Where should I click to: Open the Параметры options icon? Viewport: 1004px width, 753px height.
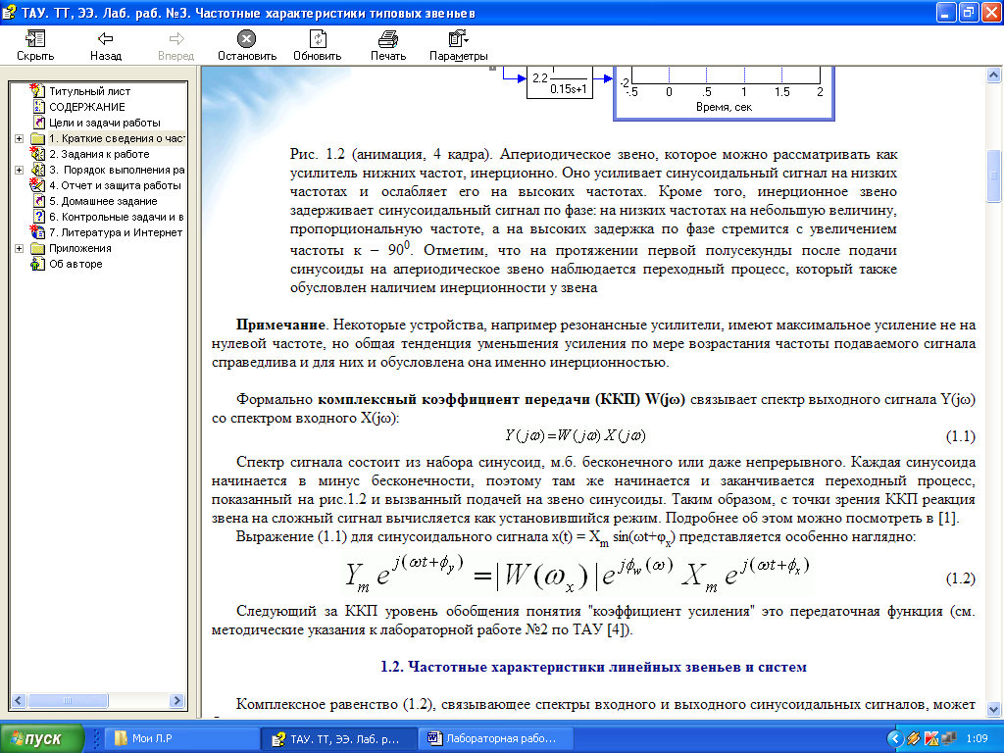(x=459, y=39)
